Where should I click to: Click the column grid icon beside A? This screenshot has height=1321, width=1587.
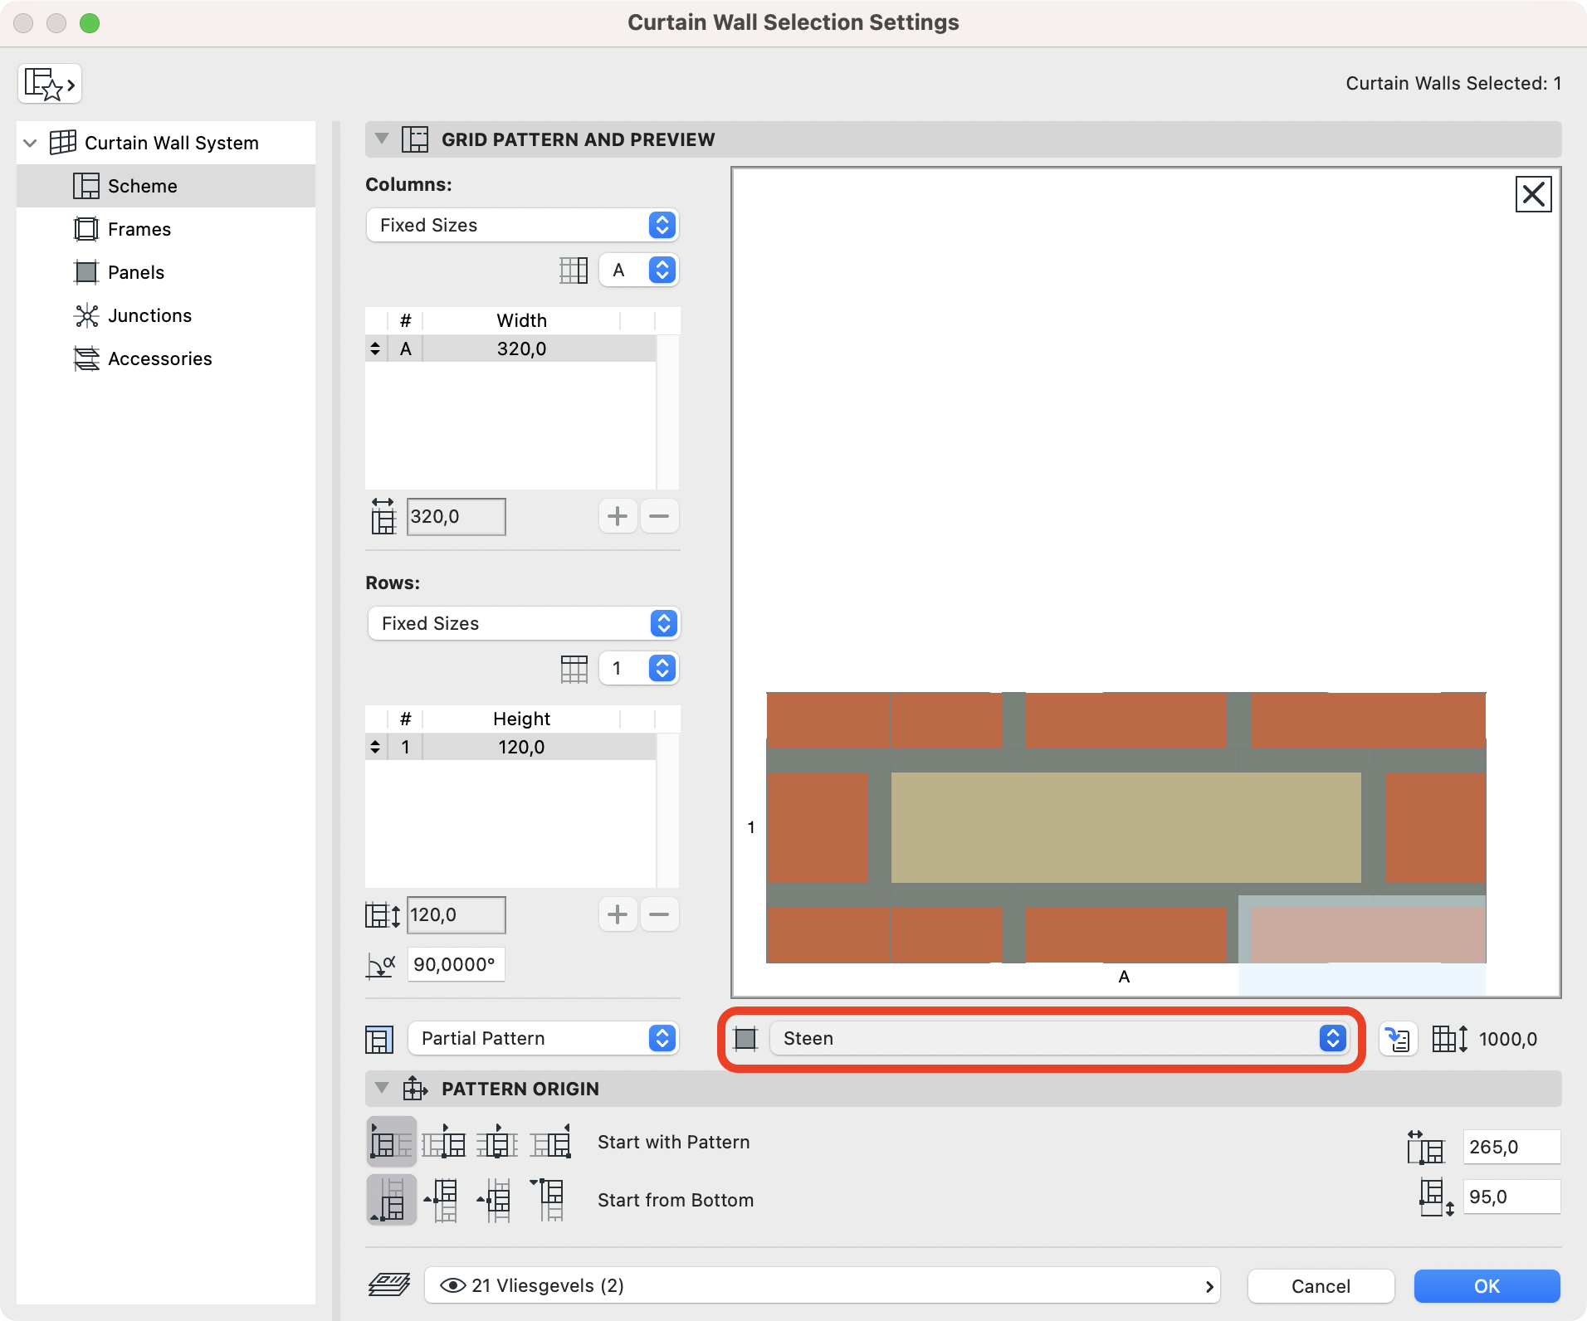pyautogui.click(x=574, y=270)
